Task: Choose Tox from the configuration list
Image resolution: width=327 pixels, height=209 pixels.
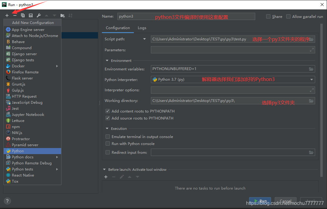Action: click(x=32, y=181)
